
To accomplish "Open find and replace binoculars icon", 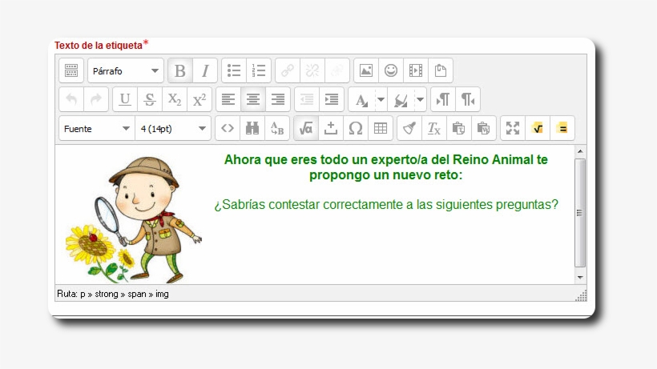I will pyautogui.click(x=252, y=128).
